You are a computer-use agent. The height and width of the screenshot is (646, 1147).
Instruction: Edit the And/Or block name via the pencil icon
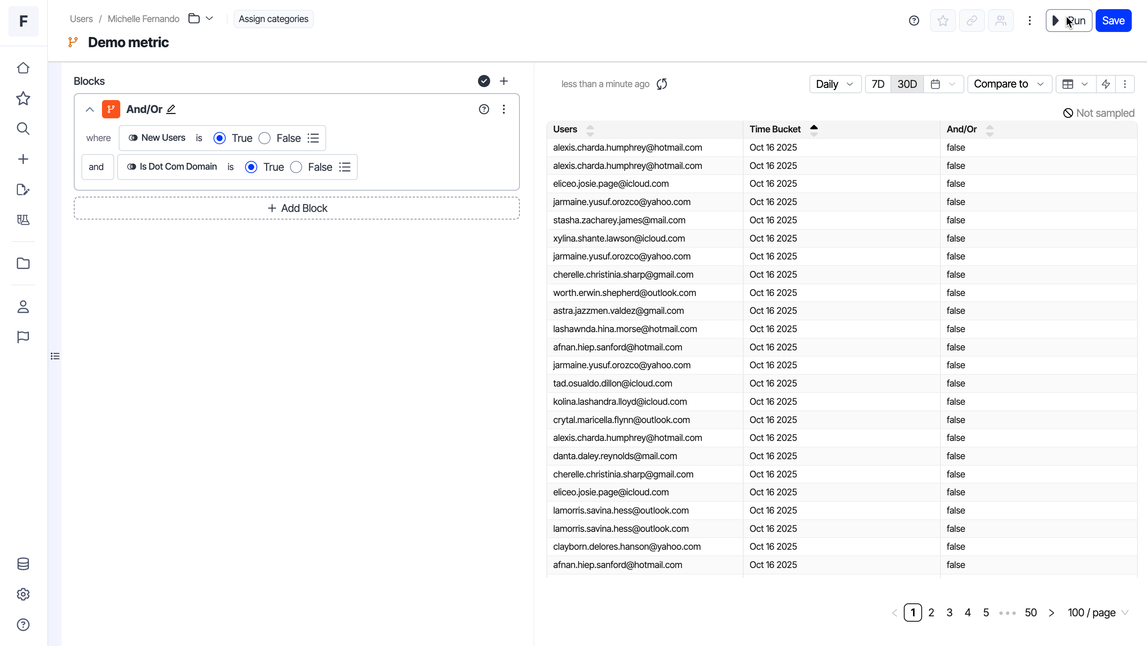tap(171, 109)
